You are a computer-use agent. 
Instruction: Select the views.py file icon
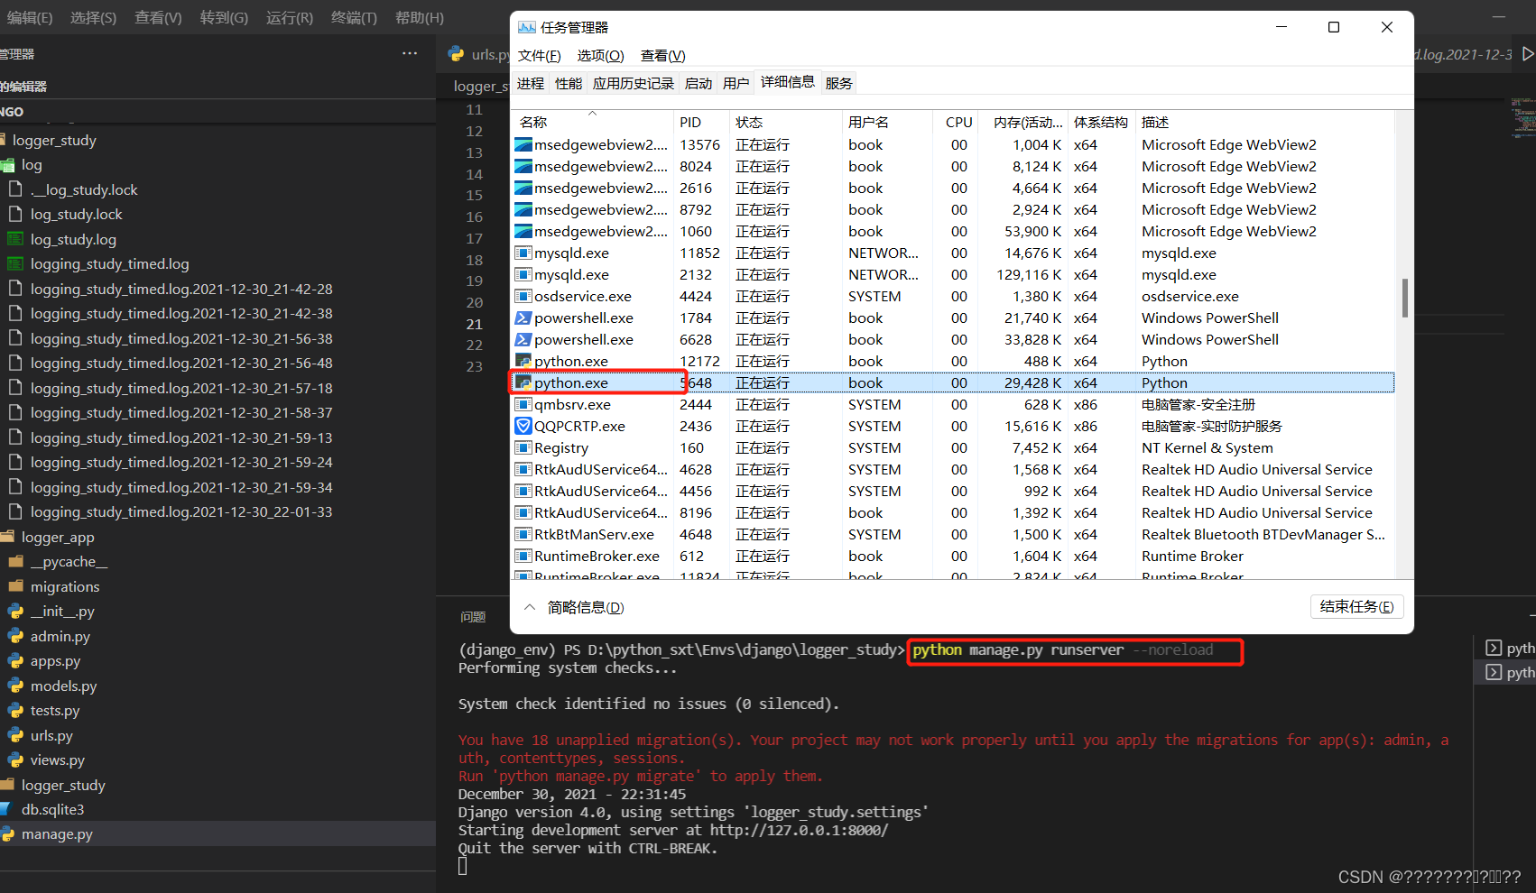(x=15, y=760)
